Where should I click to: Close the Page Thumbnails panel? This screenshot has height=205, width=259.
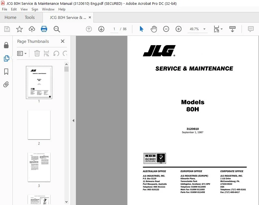click(x=63, y=41)
